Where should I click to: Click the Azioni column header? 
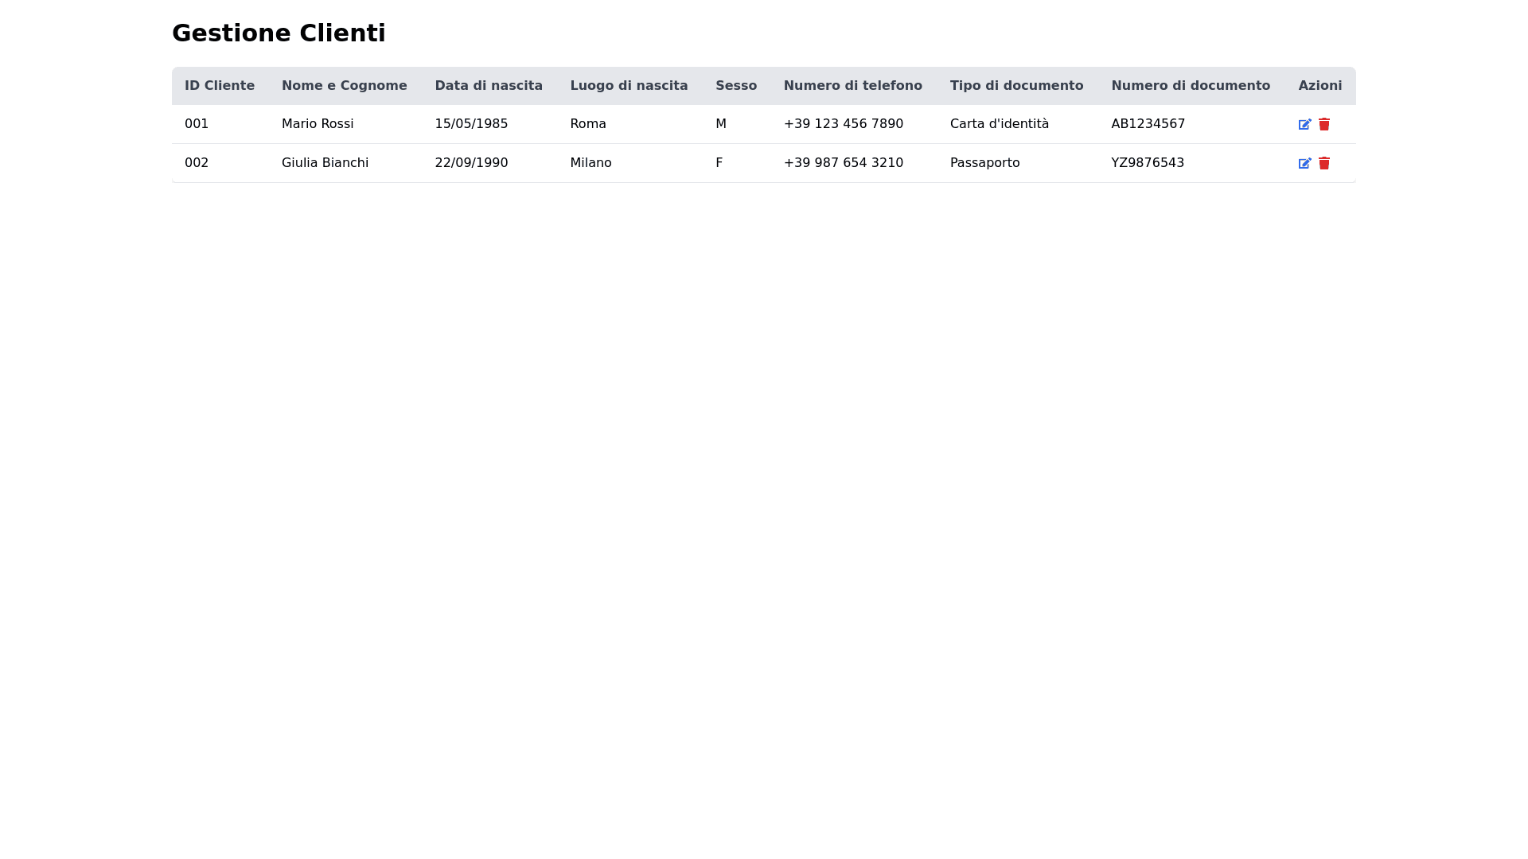click(x=1319, y=86)
